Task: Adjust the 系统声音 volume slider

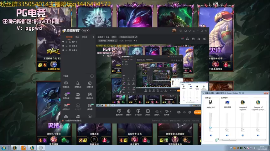Action: pyautogui.click(x=227, y=130)
